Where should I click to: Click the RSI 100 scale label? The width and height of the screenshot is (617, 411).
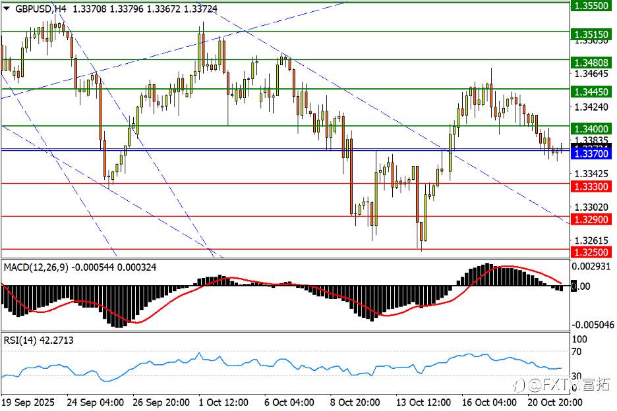pos(579,339)
